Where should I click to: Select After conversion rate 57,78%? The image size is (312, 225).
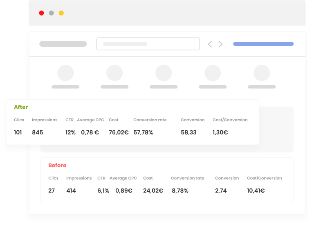tap(143, 132)
